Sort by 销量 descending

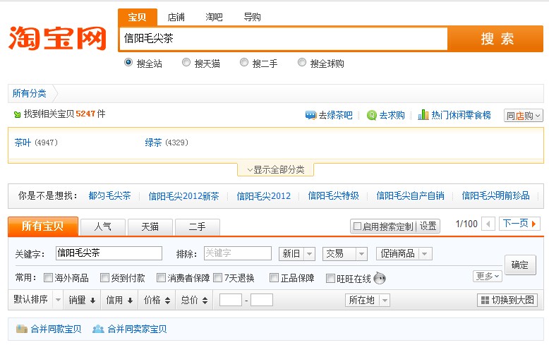[82, 300]
